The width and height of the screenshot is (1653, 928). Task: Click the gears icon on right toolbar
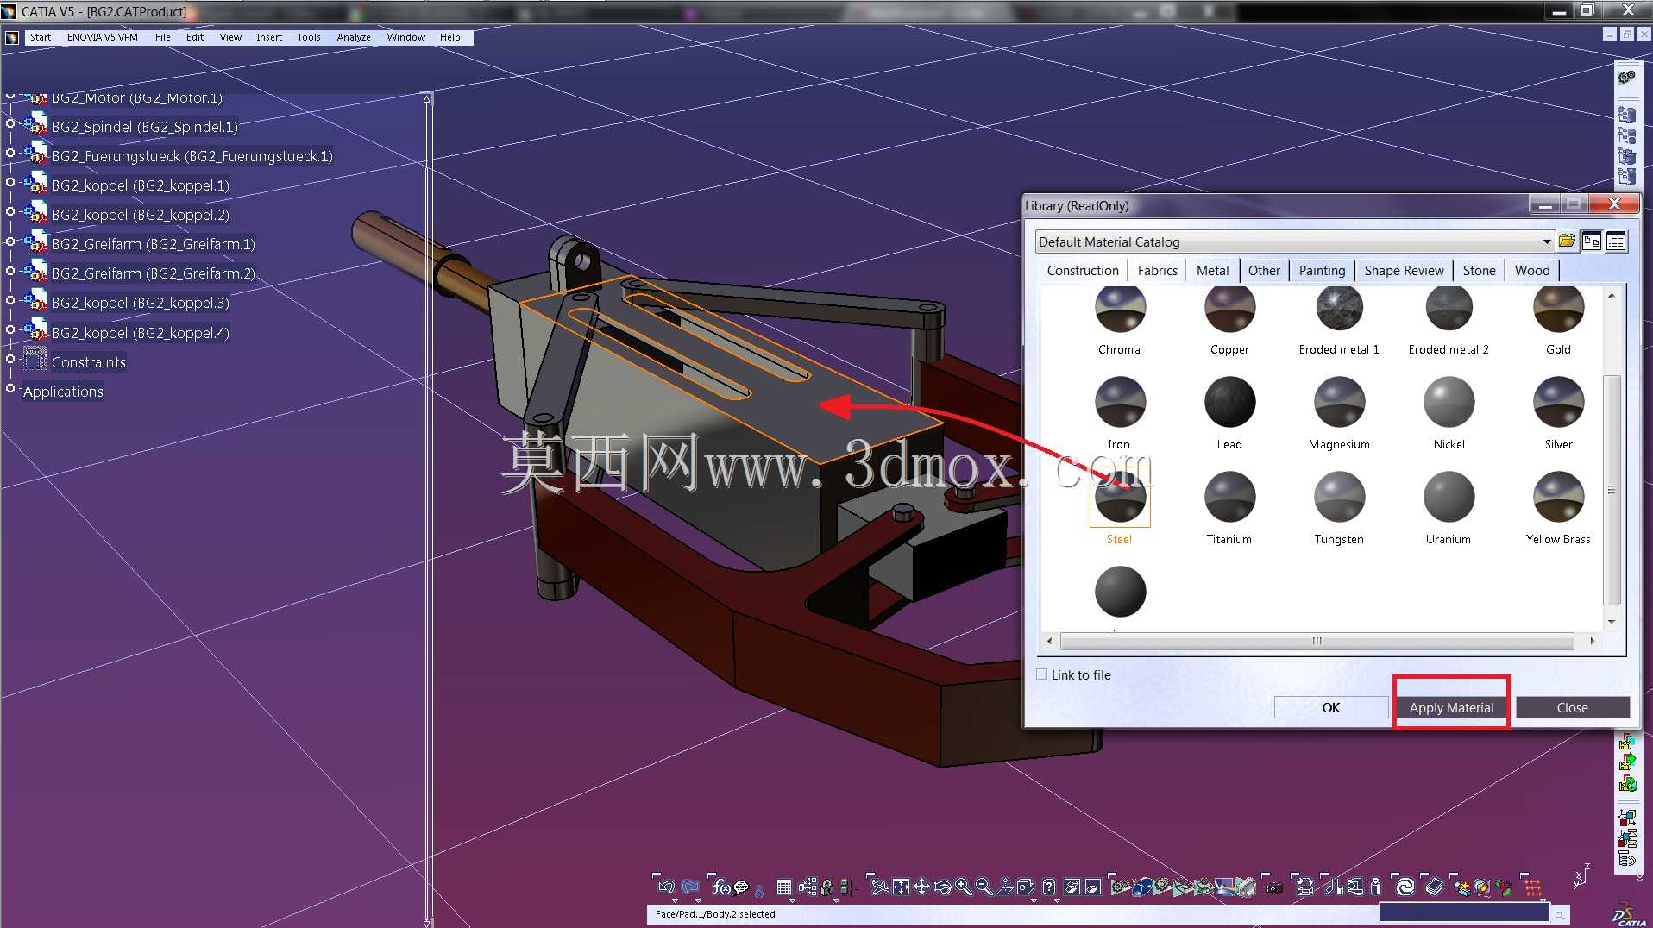click(1627, 78)
